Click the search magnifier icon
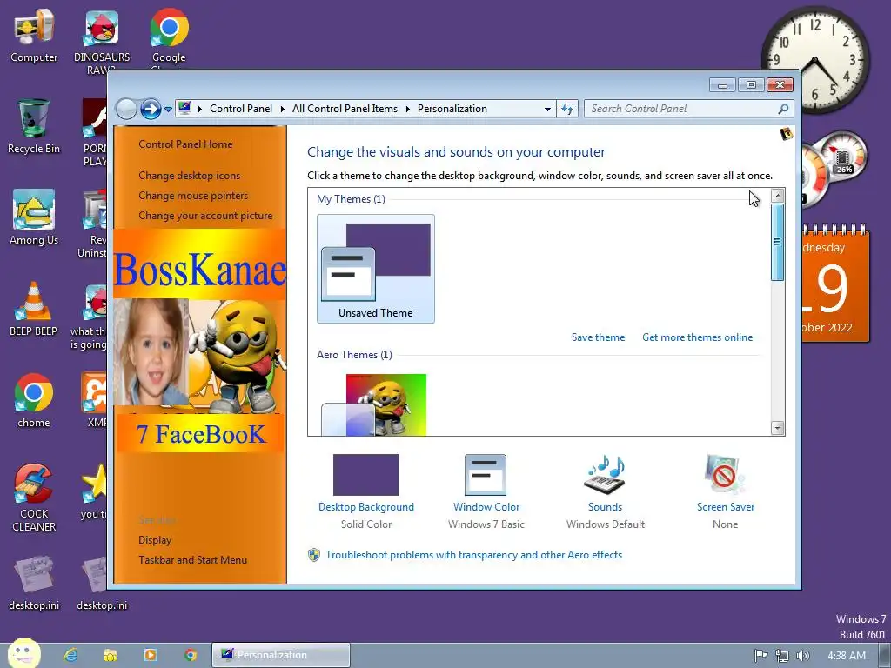Viewport: 891px width, 668px height. pos(783,109)
